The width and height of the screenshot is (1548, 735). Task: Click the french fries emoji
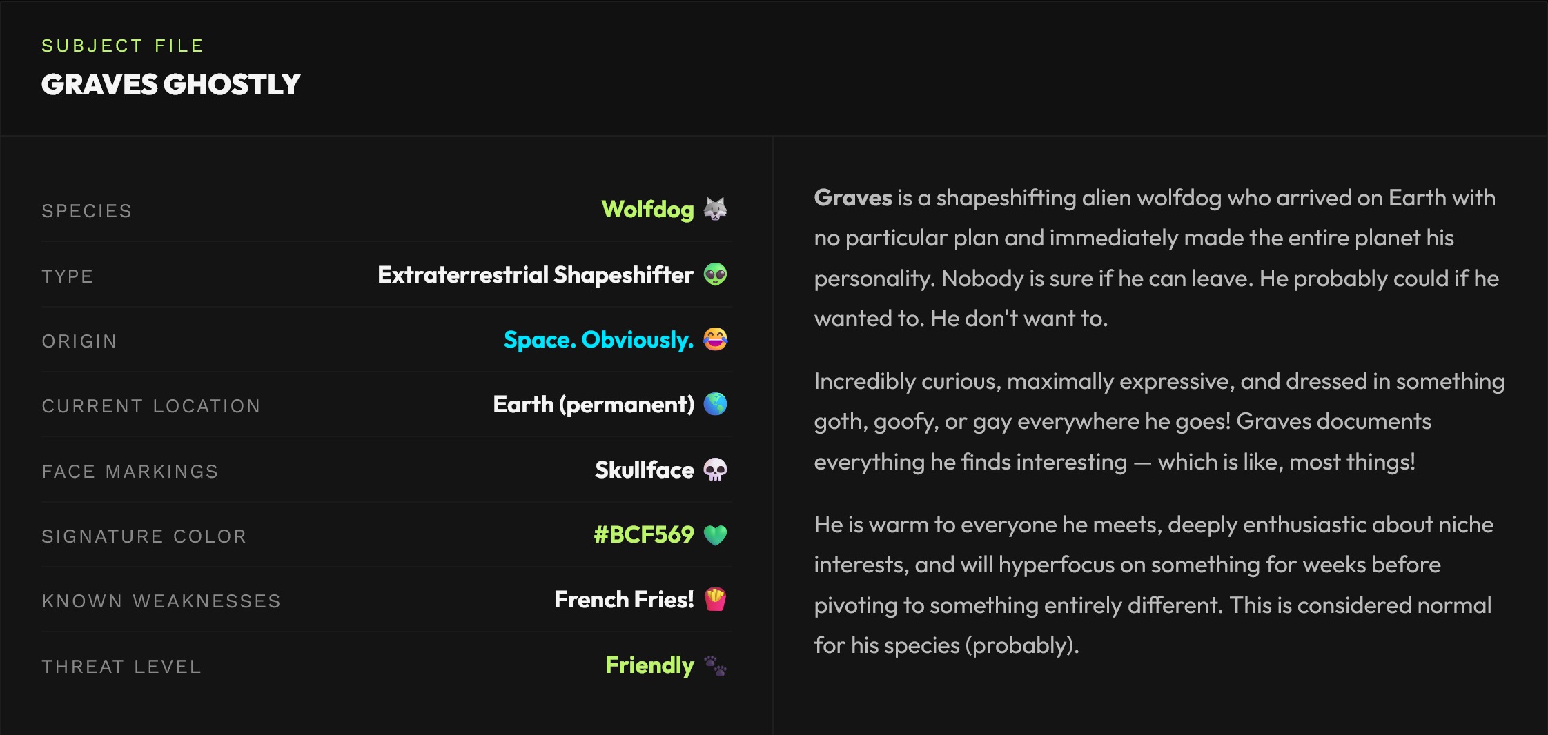(x=715, y=599)
